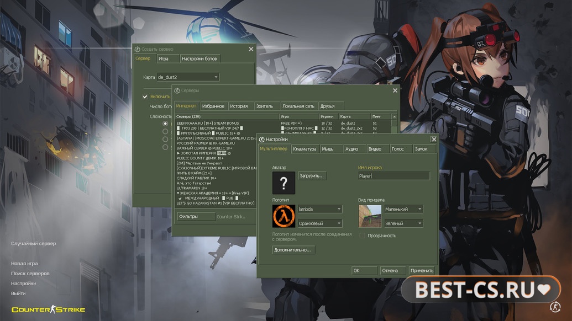Switch to the Голос tab

pyautogui.click(x=401, y=149)
